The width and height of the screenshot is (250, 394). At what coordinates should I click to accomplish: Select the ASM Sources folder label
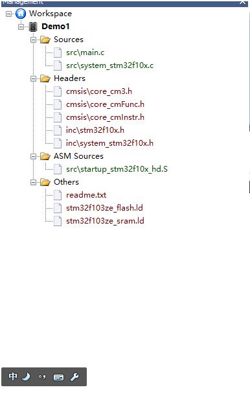(78, 156)
